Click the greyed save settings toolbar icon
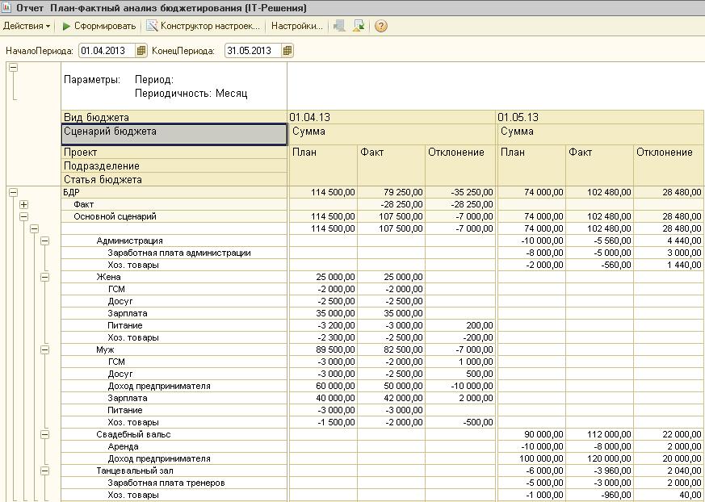Screen dimensions: 705x502 (339, 26)
